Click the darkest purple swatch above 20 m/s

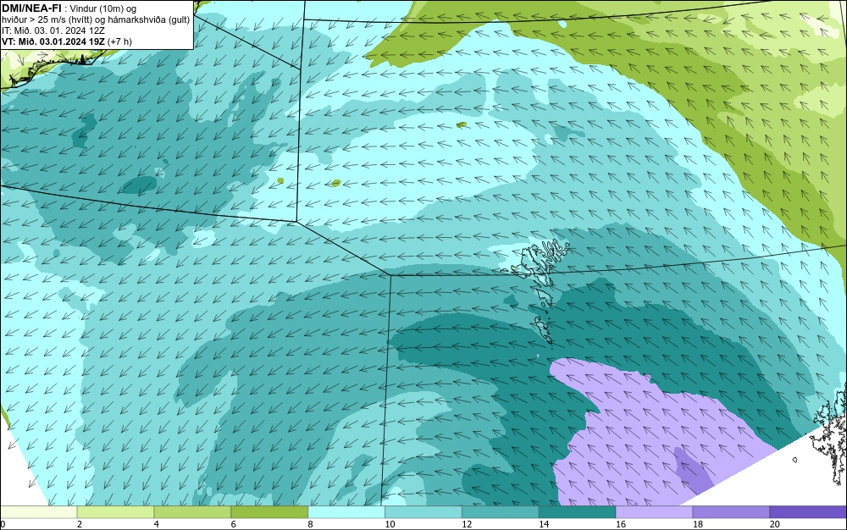coord(808,512)
